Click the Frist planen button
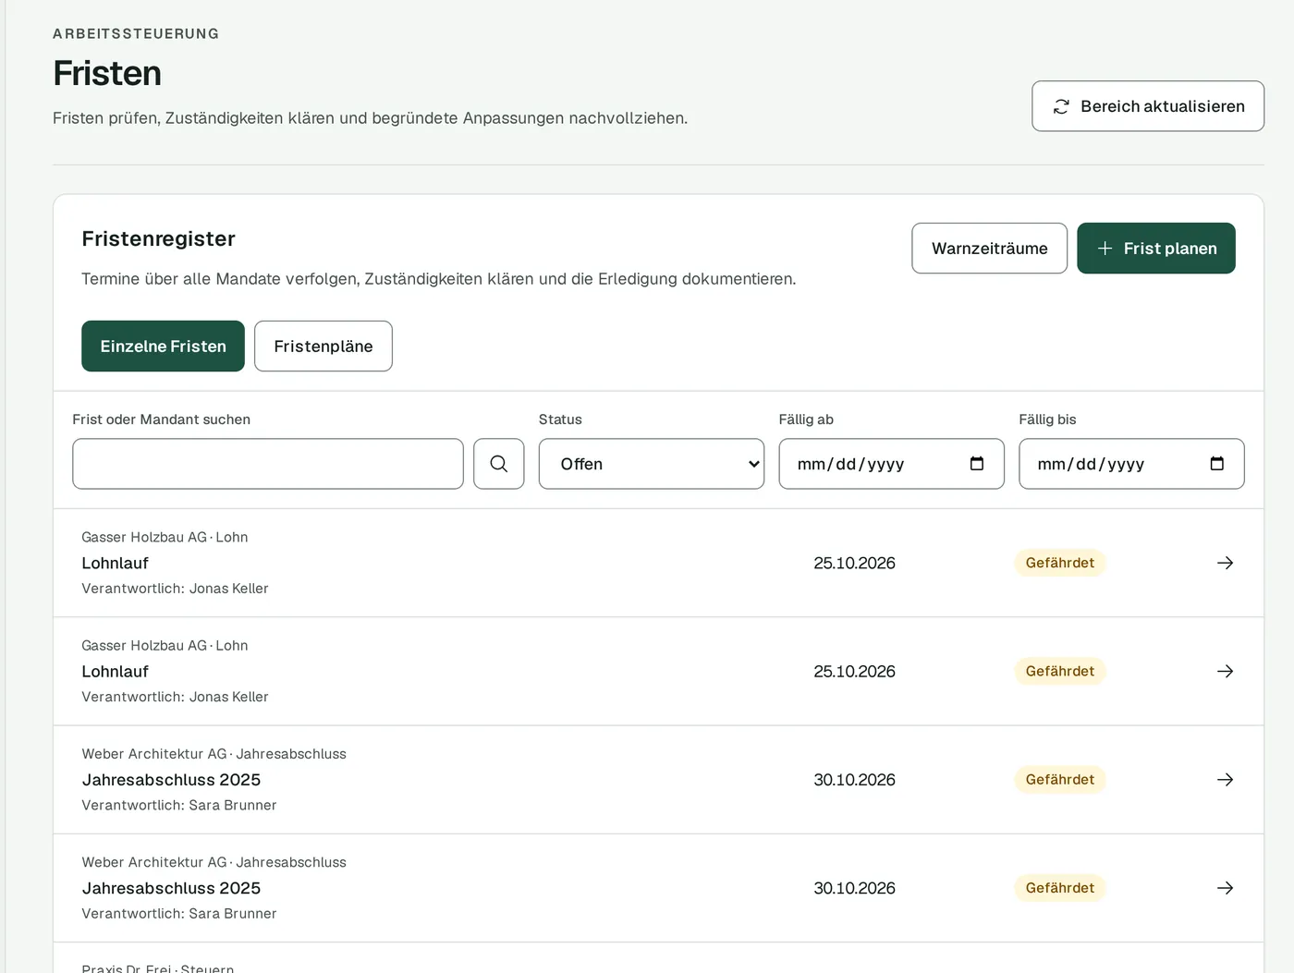 (x=1156, y=249)
